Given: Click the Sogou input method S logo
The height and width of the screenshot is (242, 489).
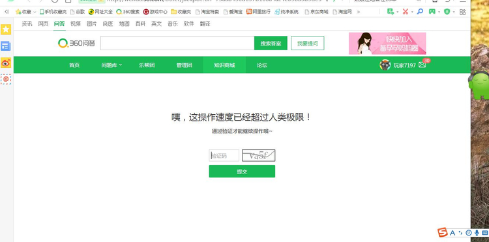Looking at the screenshot, I should 443,233.
